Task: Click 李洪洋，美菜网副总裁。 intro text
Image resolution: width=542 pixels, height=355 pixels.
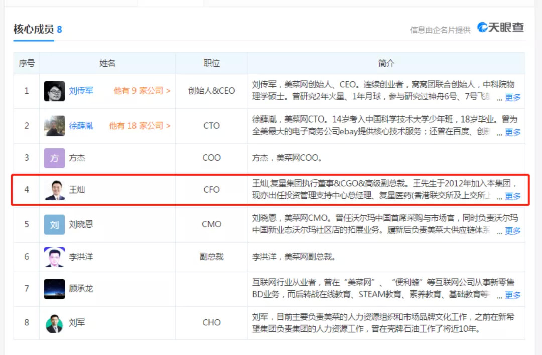Action: (294, 257)
